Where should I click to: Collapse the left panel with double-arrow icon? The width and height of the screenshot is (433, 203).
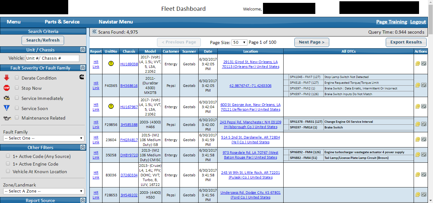pyautogui.click(x=94, y=32)
